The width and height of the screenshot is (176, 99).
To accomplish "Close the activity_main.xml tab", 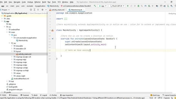I will click(66, 10).
